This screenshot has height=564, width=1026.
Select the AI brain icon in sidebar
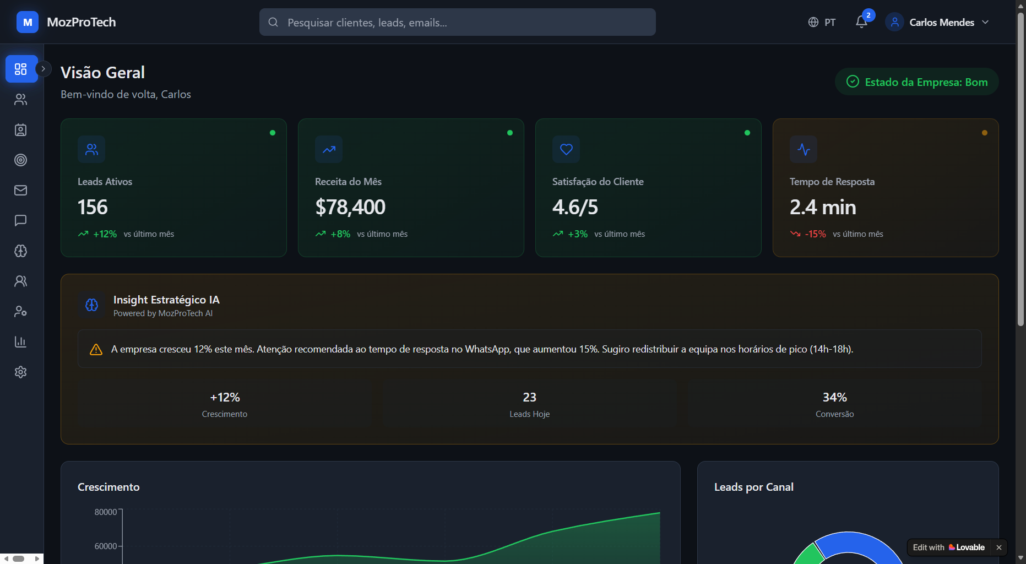tap(20, 251)
